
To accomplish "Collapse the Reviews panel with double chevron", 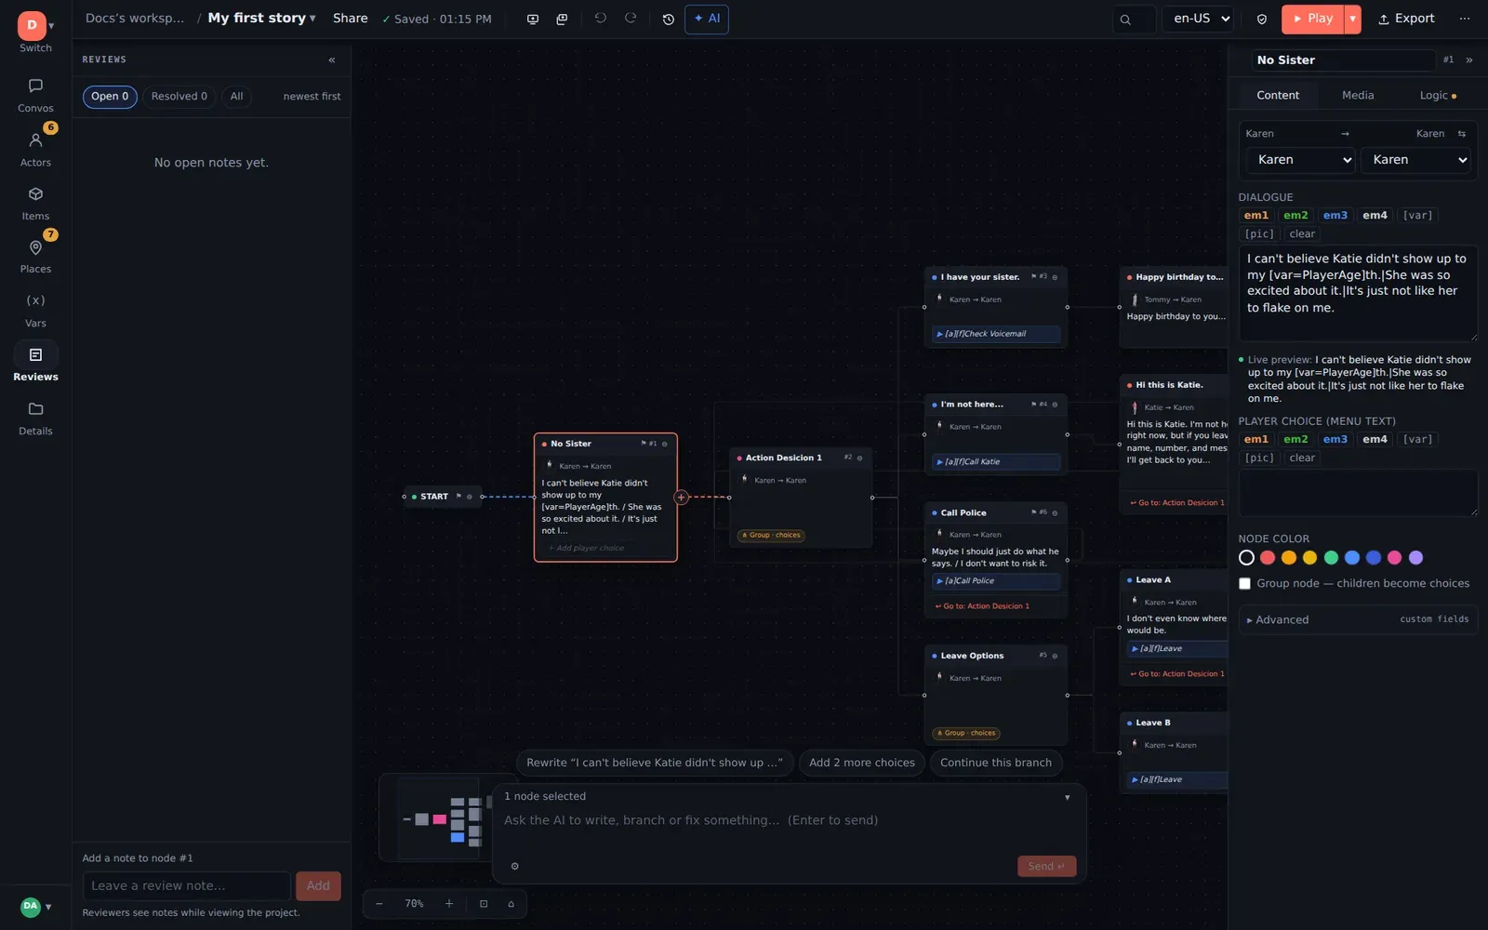I will (x=332, y=60).
